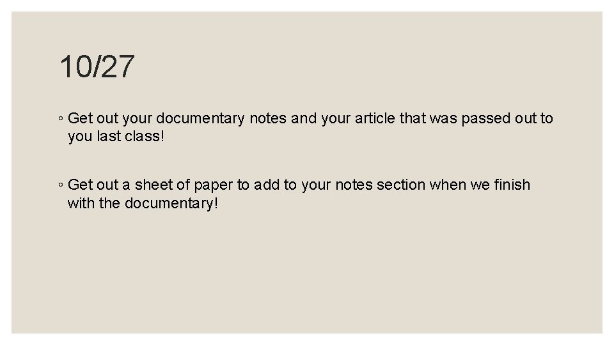Click the text "with the documentary!"

point(143,204)
